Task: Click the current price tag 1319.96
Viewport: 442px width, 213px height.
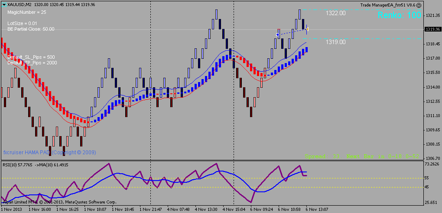Action: click(433, 29)
